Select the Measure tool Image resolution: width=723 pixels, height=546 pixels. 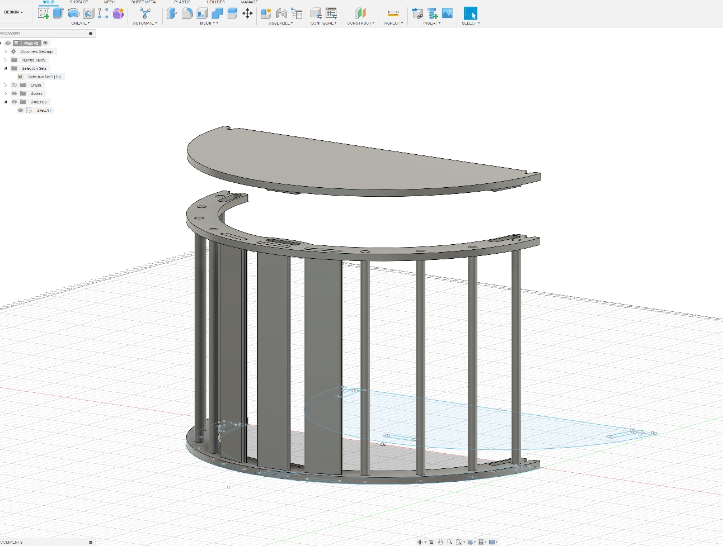click(x=393, y=13)
